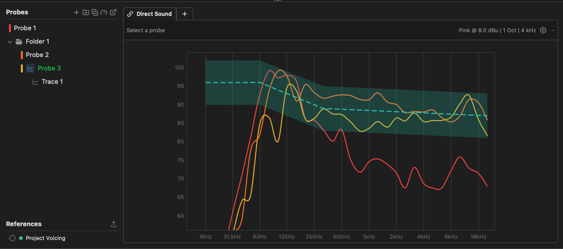Viewport: 563px width, 249px height.
Task: Minimize the plot panel with the dash icon
Action: 553,30
